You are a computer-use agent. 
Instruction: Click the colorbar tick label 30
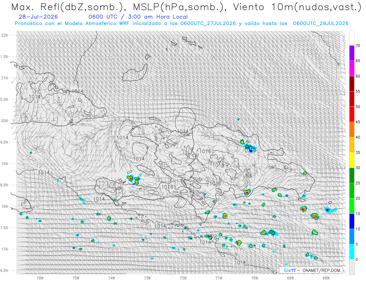click(358, 168)
